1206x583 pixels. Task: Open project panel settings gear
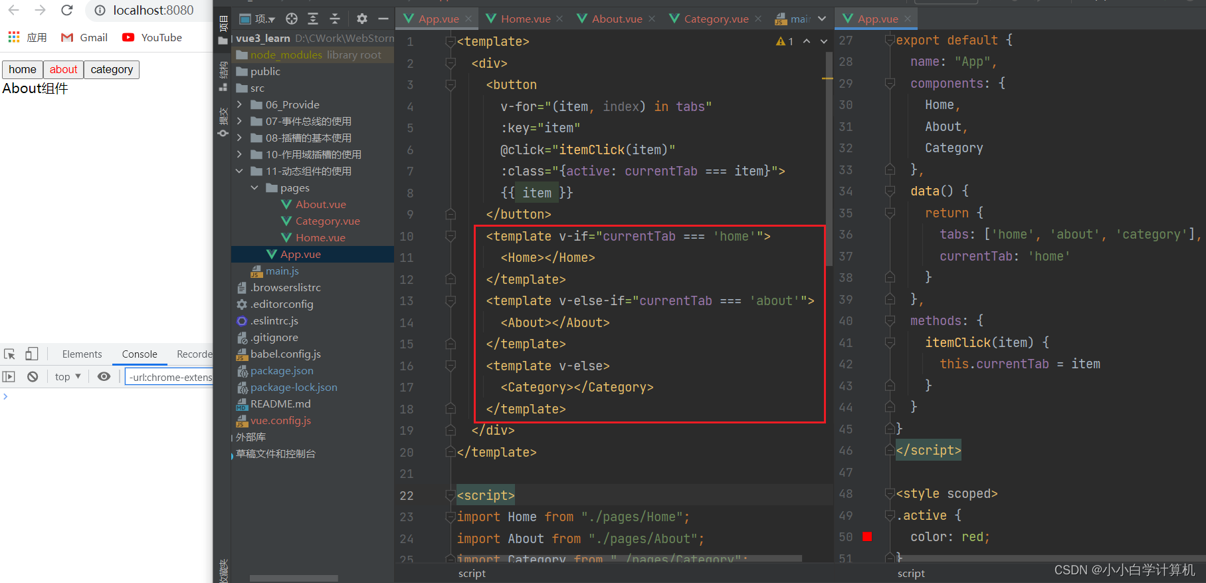tap(362, 19)
